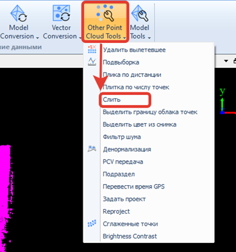This screenshot has width=236, height=252.
Task: Choose Выделить цвет из снимка
Action: click(149, 124)
